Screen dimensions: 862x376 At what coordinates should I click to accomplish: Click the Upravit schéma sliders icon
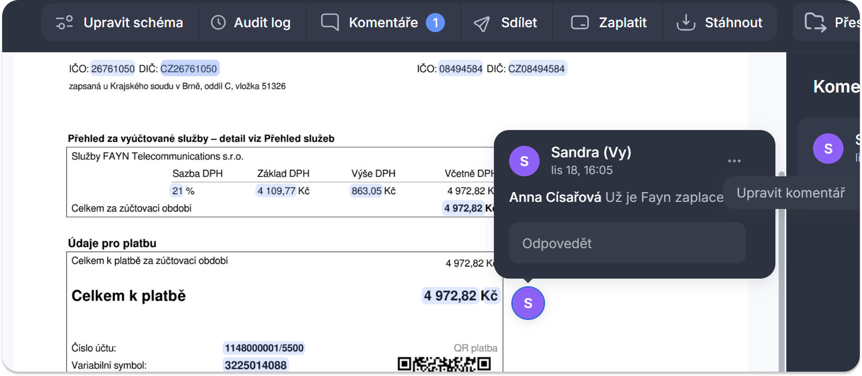(64, 23)
